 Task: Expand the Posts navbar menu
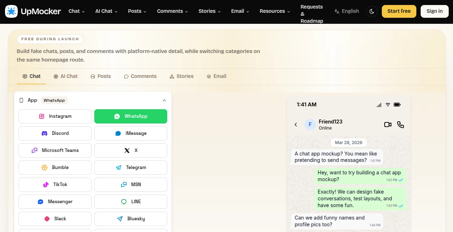pos(137,11)
